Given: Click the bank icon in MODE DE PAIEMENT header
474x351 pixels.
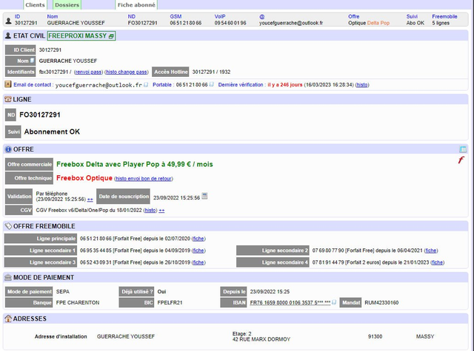Looking at the screenshot, I should [x=8, y=277].
